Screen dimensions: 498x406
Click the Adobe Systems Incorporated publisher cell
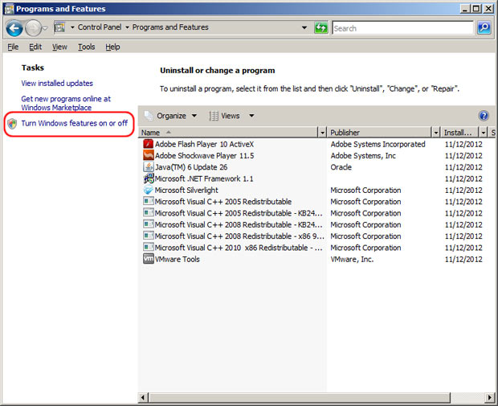pyautogui.click(x=378, y=144)
